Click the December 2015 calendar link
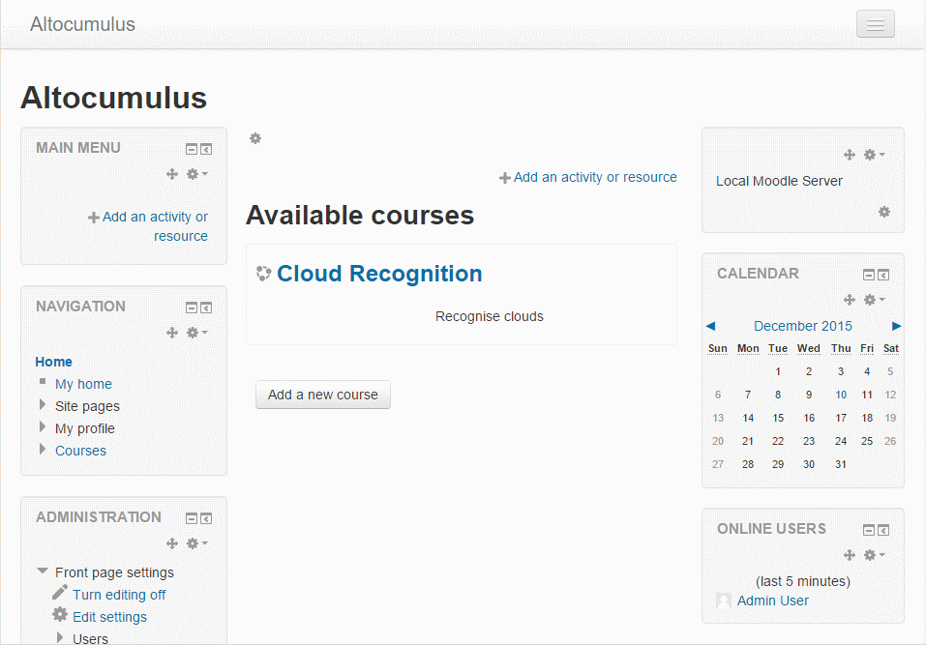 (x=802, y=326)
